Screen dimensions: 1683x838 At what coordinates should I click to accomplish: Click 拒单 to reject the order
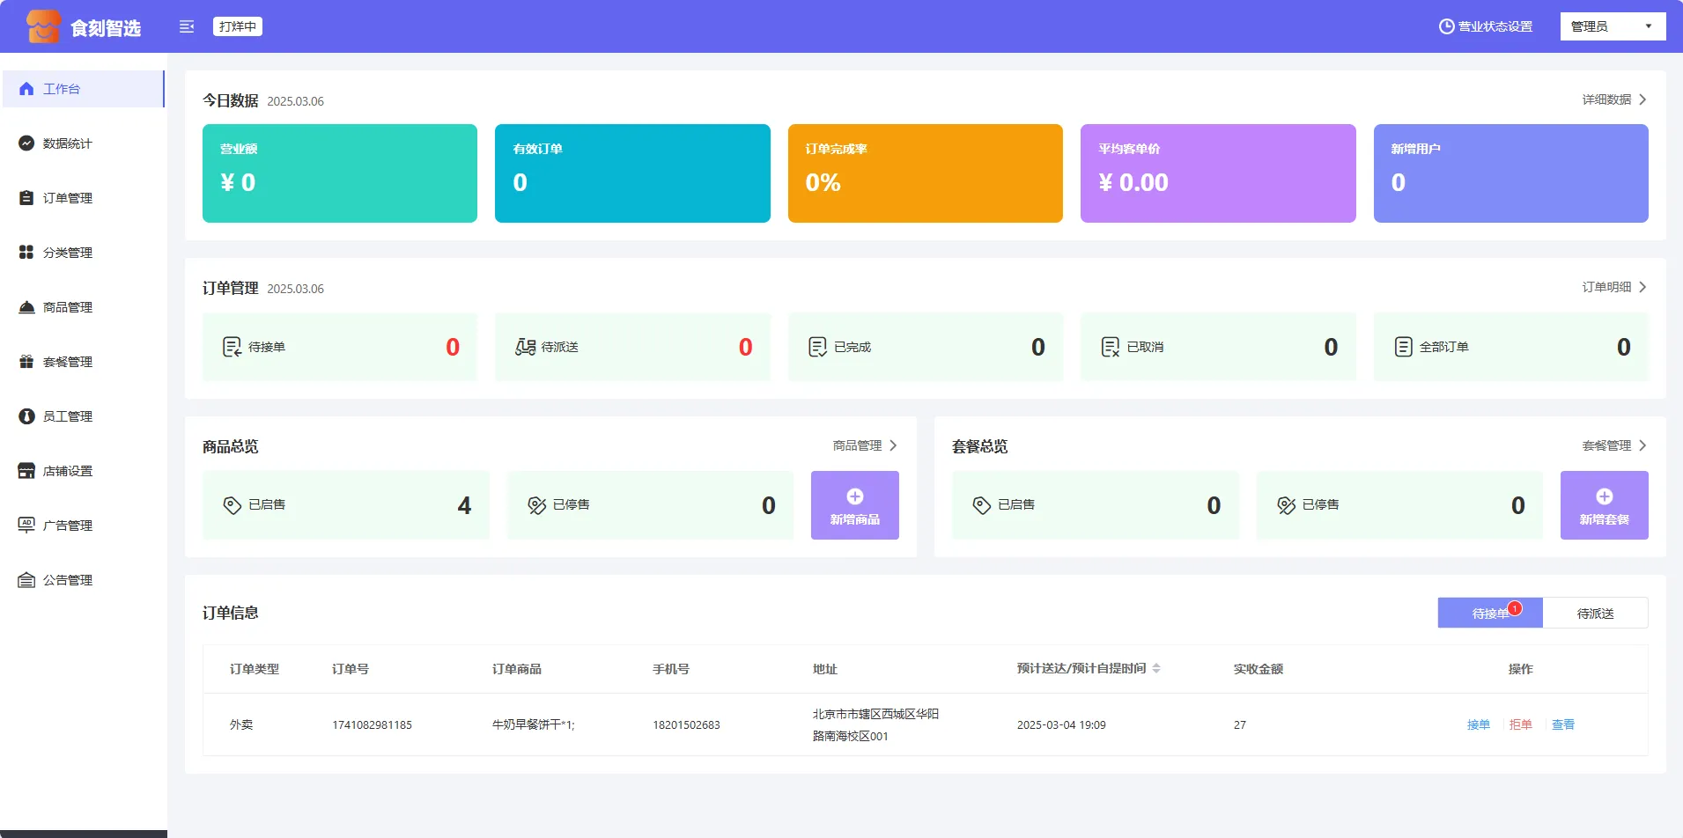(x=1520, y=724)
